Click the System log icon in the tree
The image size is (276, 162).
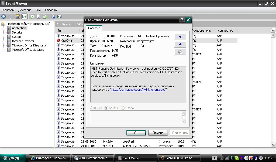(9, 37)
